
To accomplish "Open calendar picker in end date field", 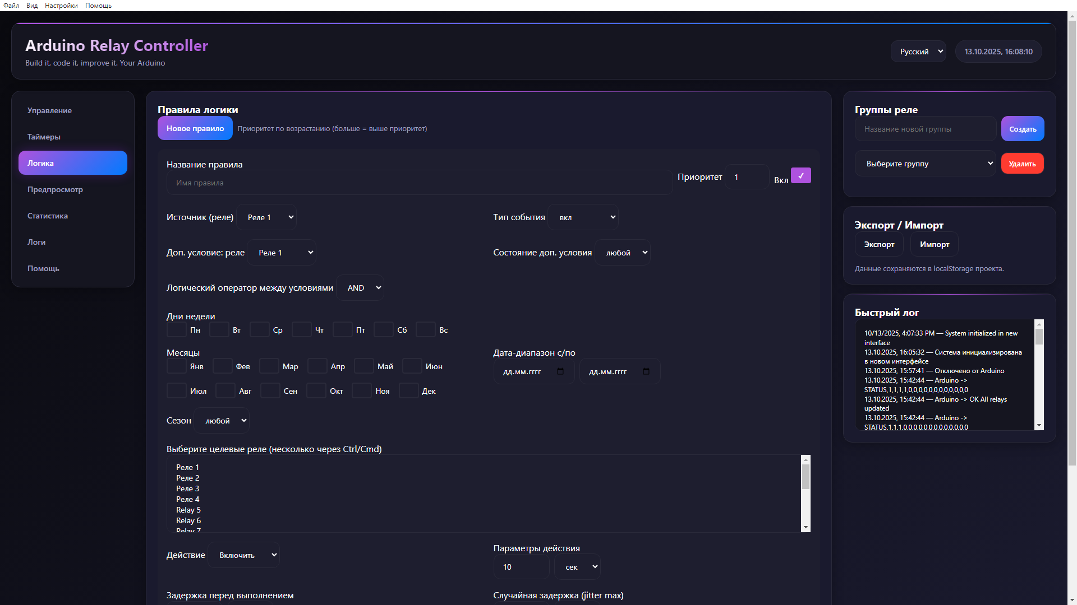I will pyautogui.click(x=646, y=371).
